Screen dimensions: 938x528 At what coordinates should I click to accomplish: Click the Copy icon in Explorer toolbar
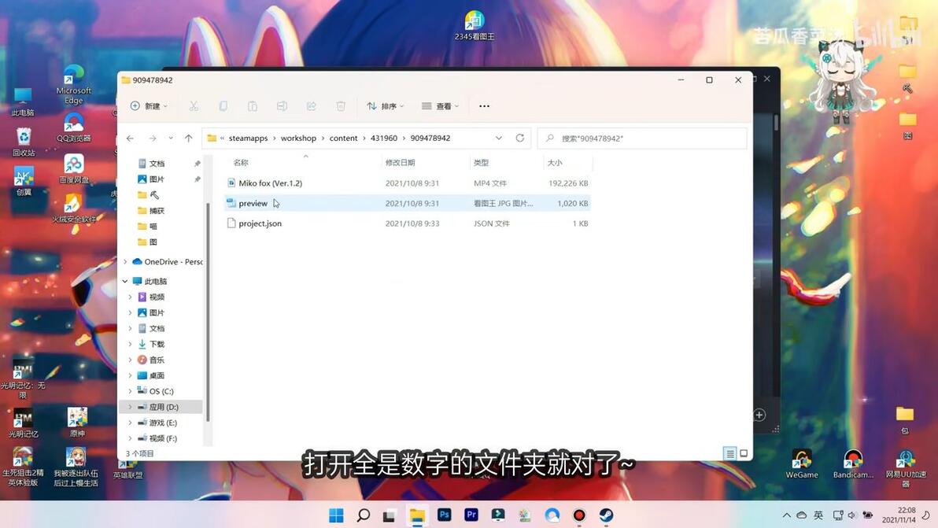point(223,106)
